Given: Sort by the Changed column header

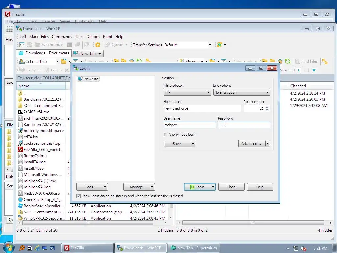Looking at the screenshot, I should pos(311,86).
